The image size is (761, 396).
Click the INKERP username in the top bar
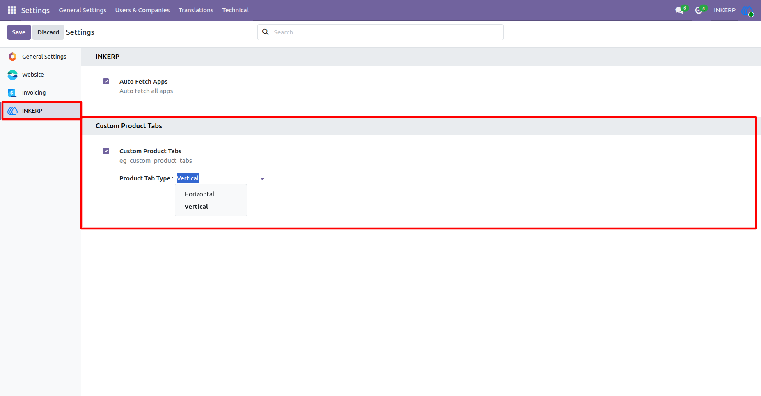724,10
